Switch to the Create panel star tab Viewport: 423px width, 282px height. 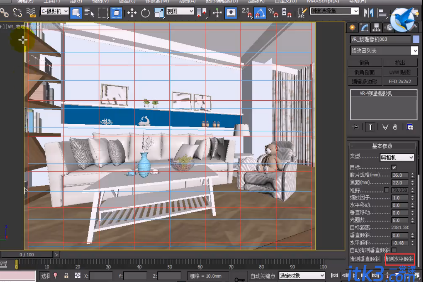(352, 27)
